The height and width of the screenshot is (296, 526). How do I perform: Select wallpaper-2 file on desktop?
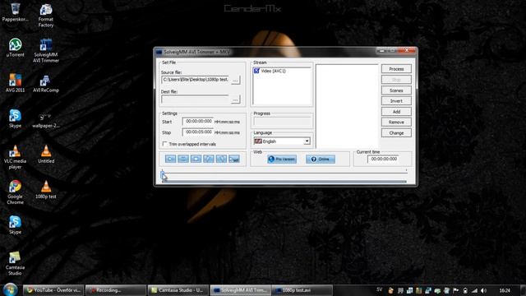[46, 121]
